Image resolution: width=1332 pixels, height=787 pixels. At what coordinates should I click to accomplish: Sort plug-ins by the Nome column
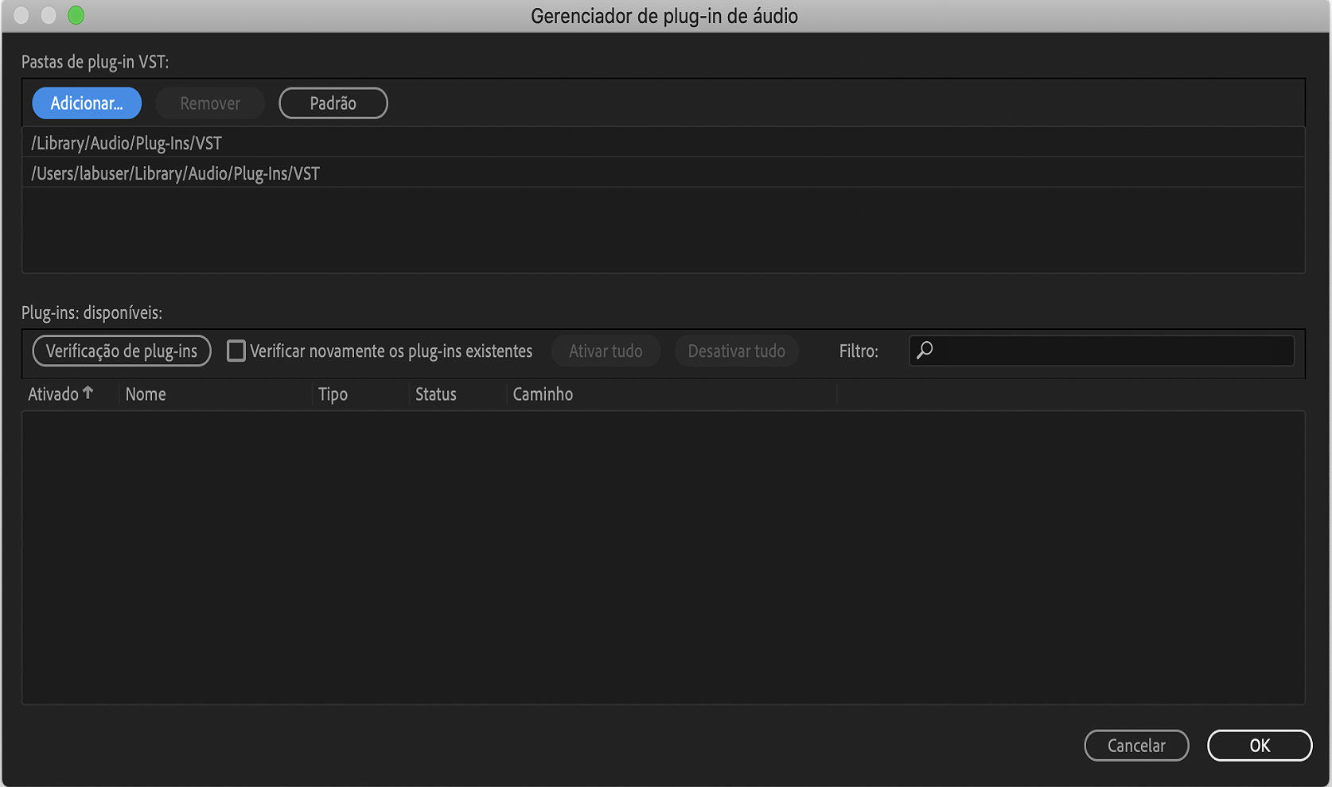point(146,393)
